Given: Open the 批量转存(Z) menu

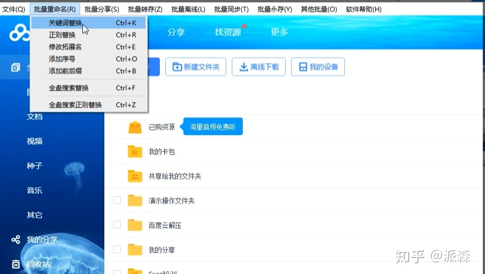Looking at the screenshot, I should click(145, 9).
